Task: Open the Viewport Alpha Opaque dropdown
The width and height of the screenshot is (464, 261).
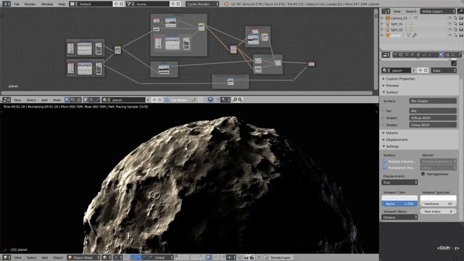Action: [x=399, y=217]
